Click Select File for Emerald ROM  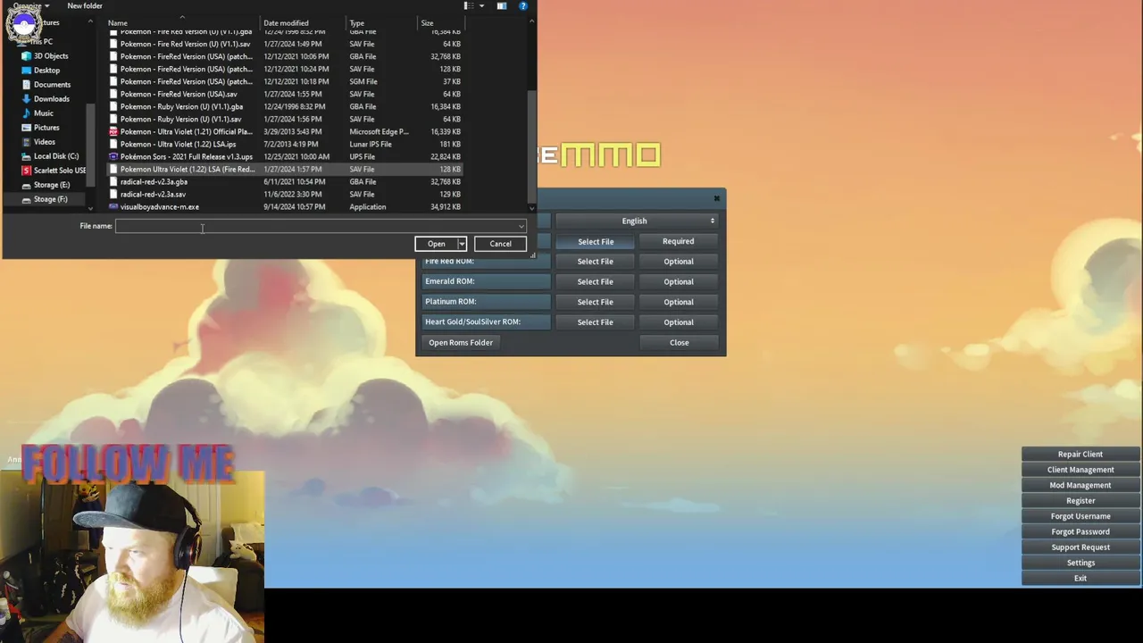pos(595,281)
